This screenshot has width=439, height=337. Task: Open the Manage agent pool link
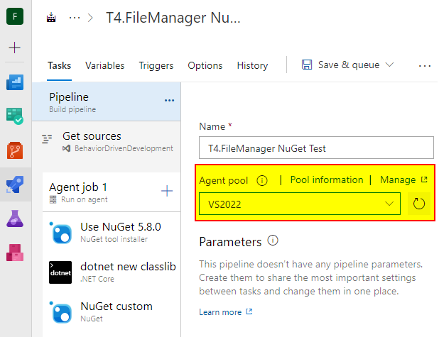(403, 179)
